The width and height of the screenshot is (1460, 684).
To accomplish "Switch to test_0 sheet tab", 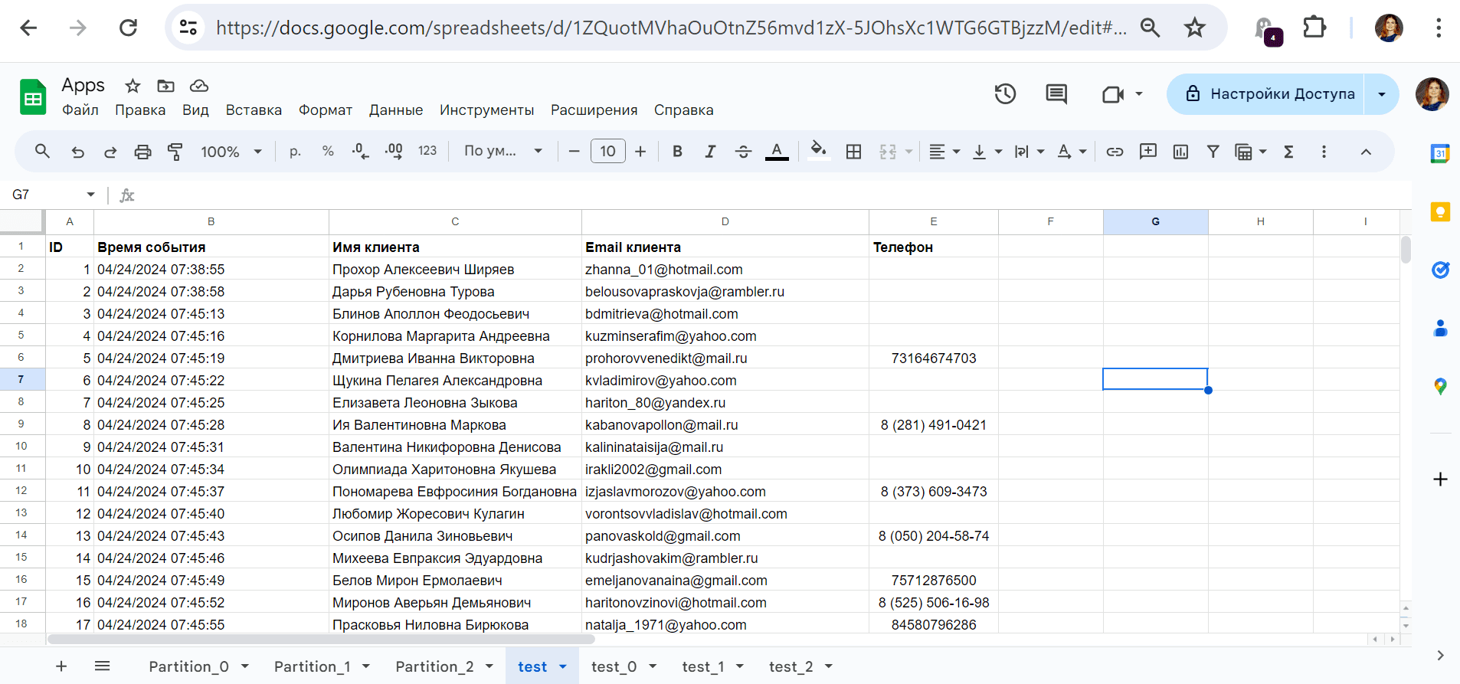I will (x=614, y=666).
